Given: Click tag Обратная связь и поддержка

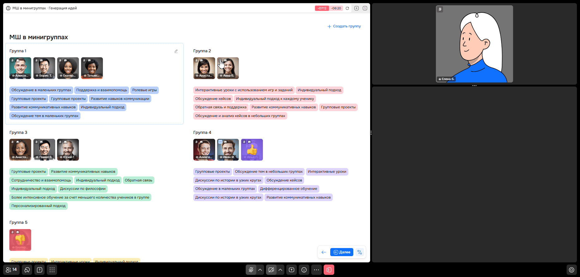Looking at the screenshot, I should [221, 107].
